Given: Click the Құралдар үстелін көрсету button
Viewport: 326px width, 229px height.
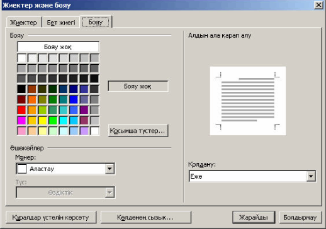Looking at the screenshot, I should click(x=51, y=218).
